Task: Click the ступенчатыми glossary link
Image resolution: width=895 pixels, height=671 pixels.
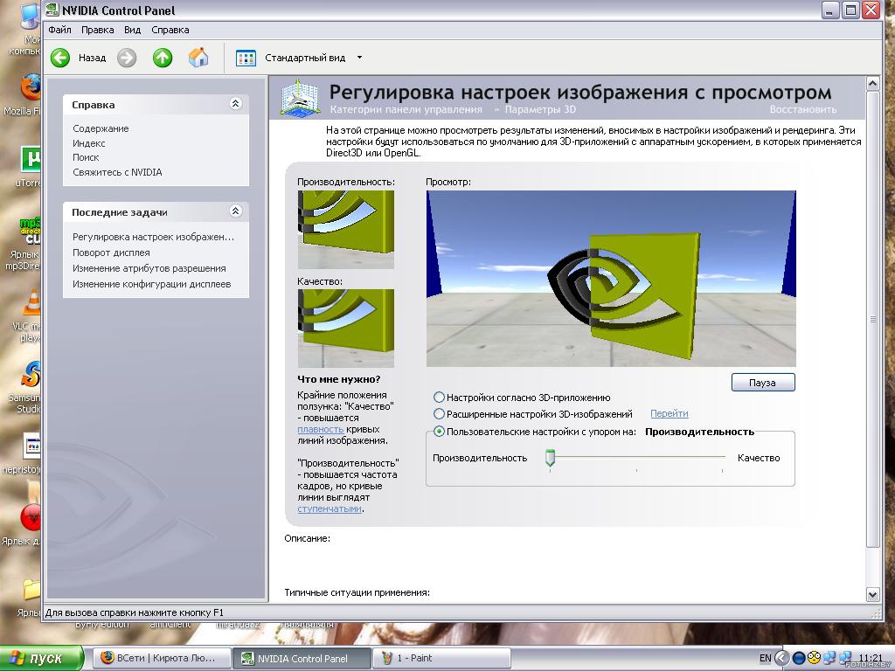Action: (330, 509)
